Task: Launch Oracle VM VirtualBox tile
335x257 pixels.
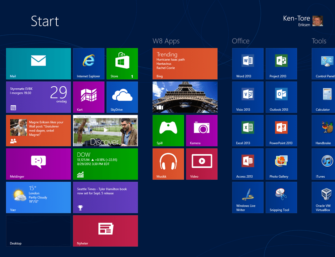Action: 324,197
